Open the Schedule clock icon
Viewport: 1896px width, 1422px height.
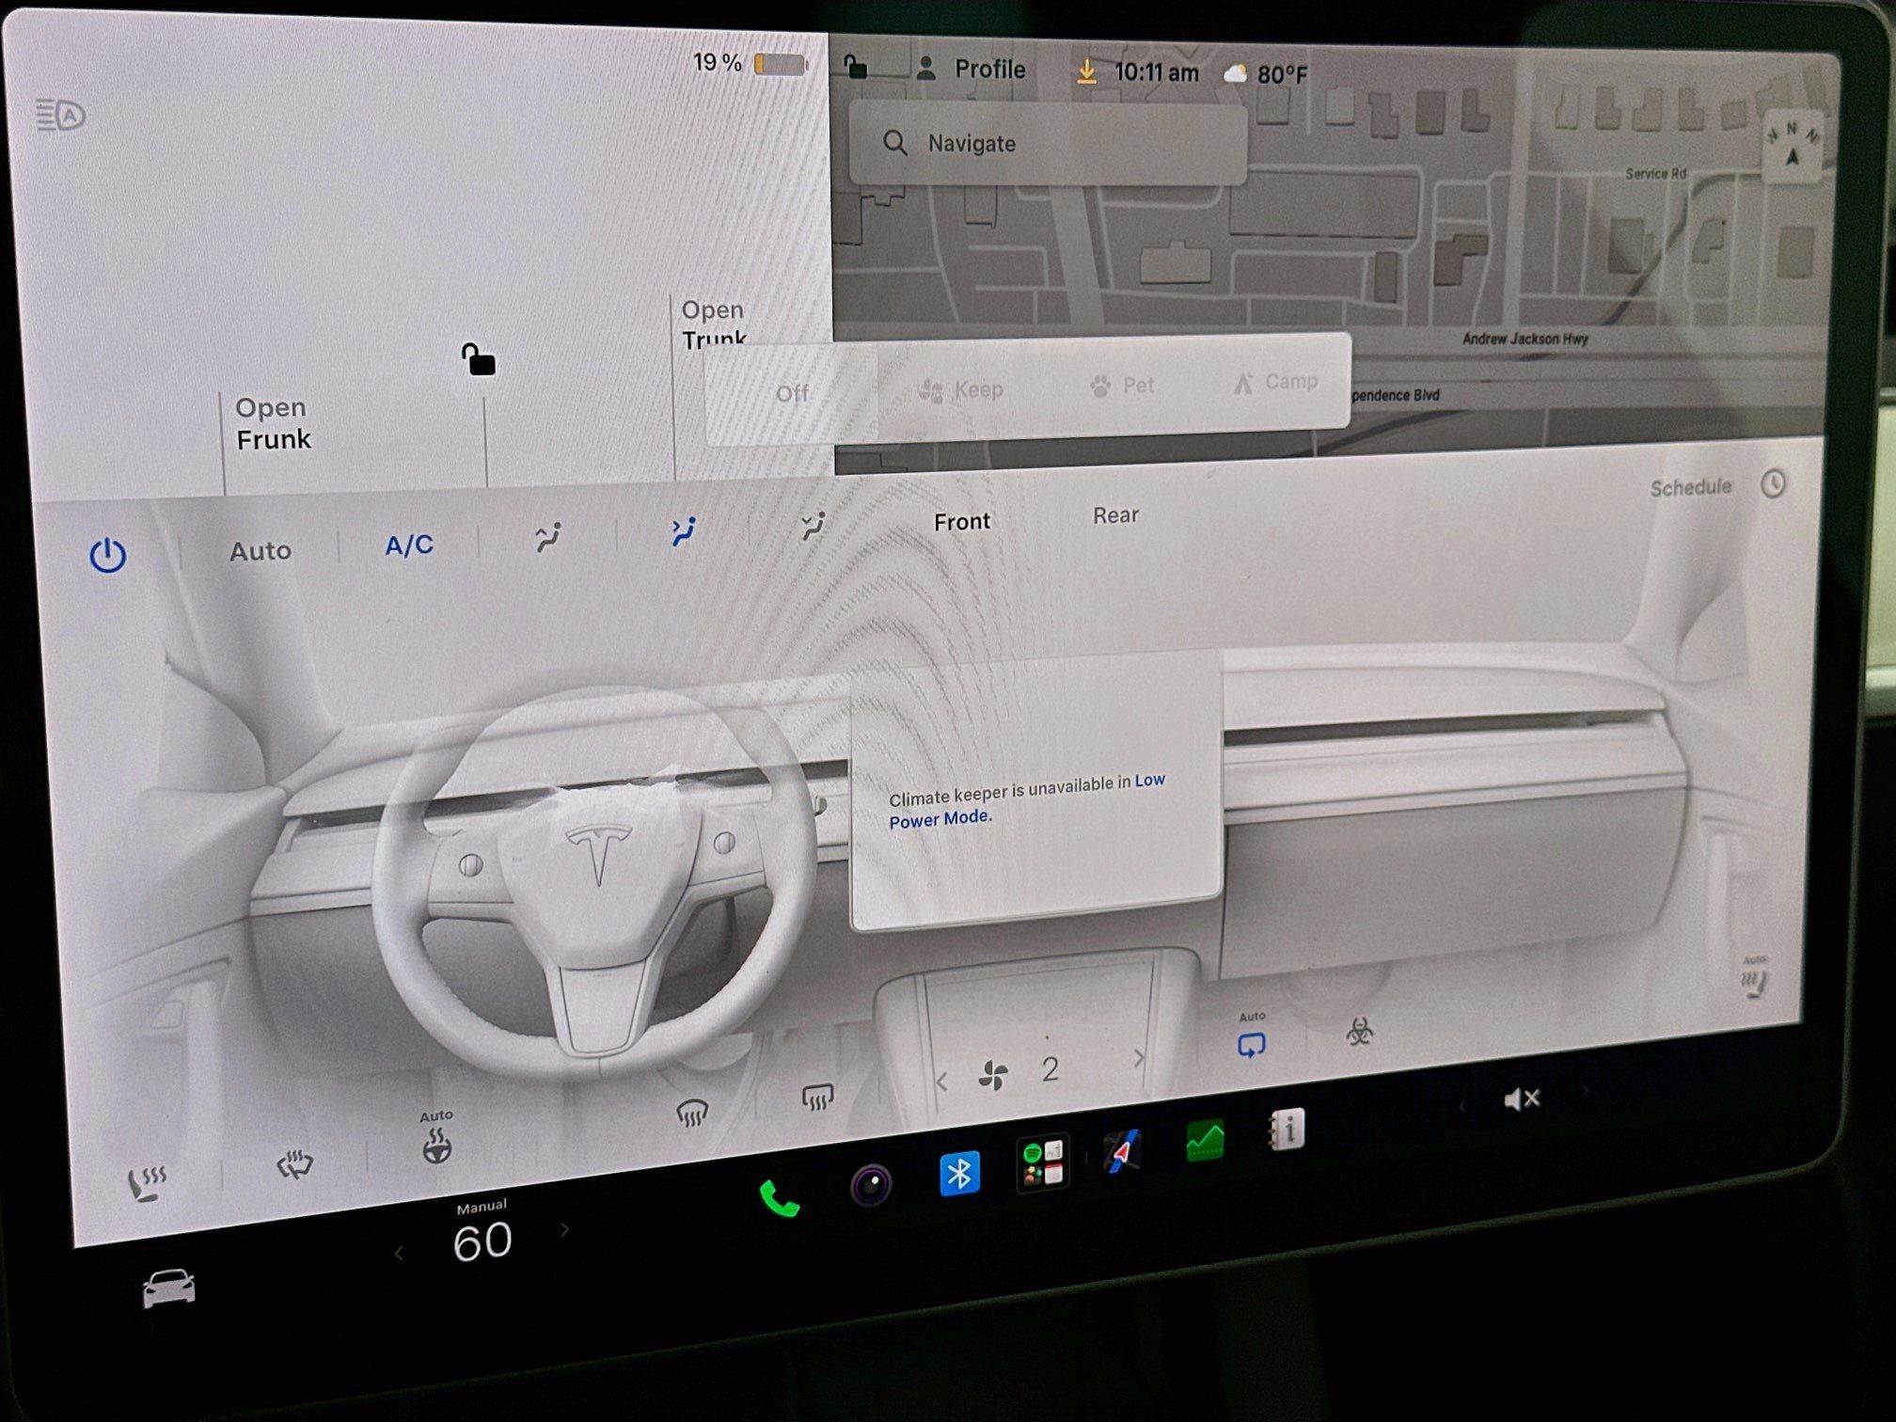1773,484
